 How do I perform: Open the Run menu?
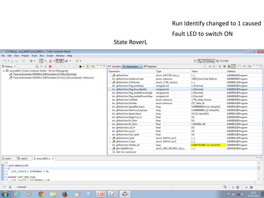(x=42, y=56)
